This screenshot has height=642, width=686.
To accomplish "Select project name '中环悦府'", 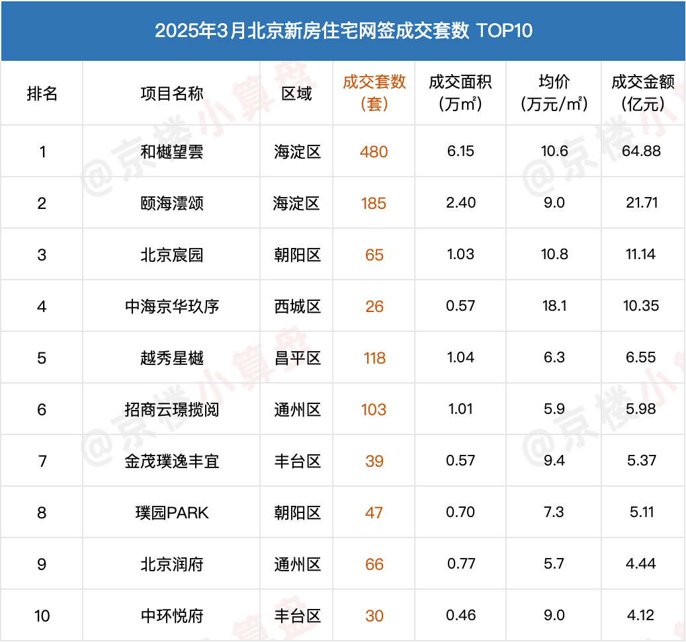I will (172, 616).
